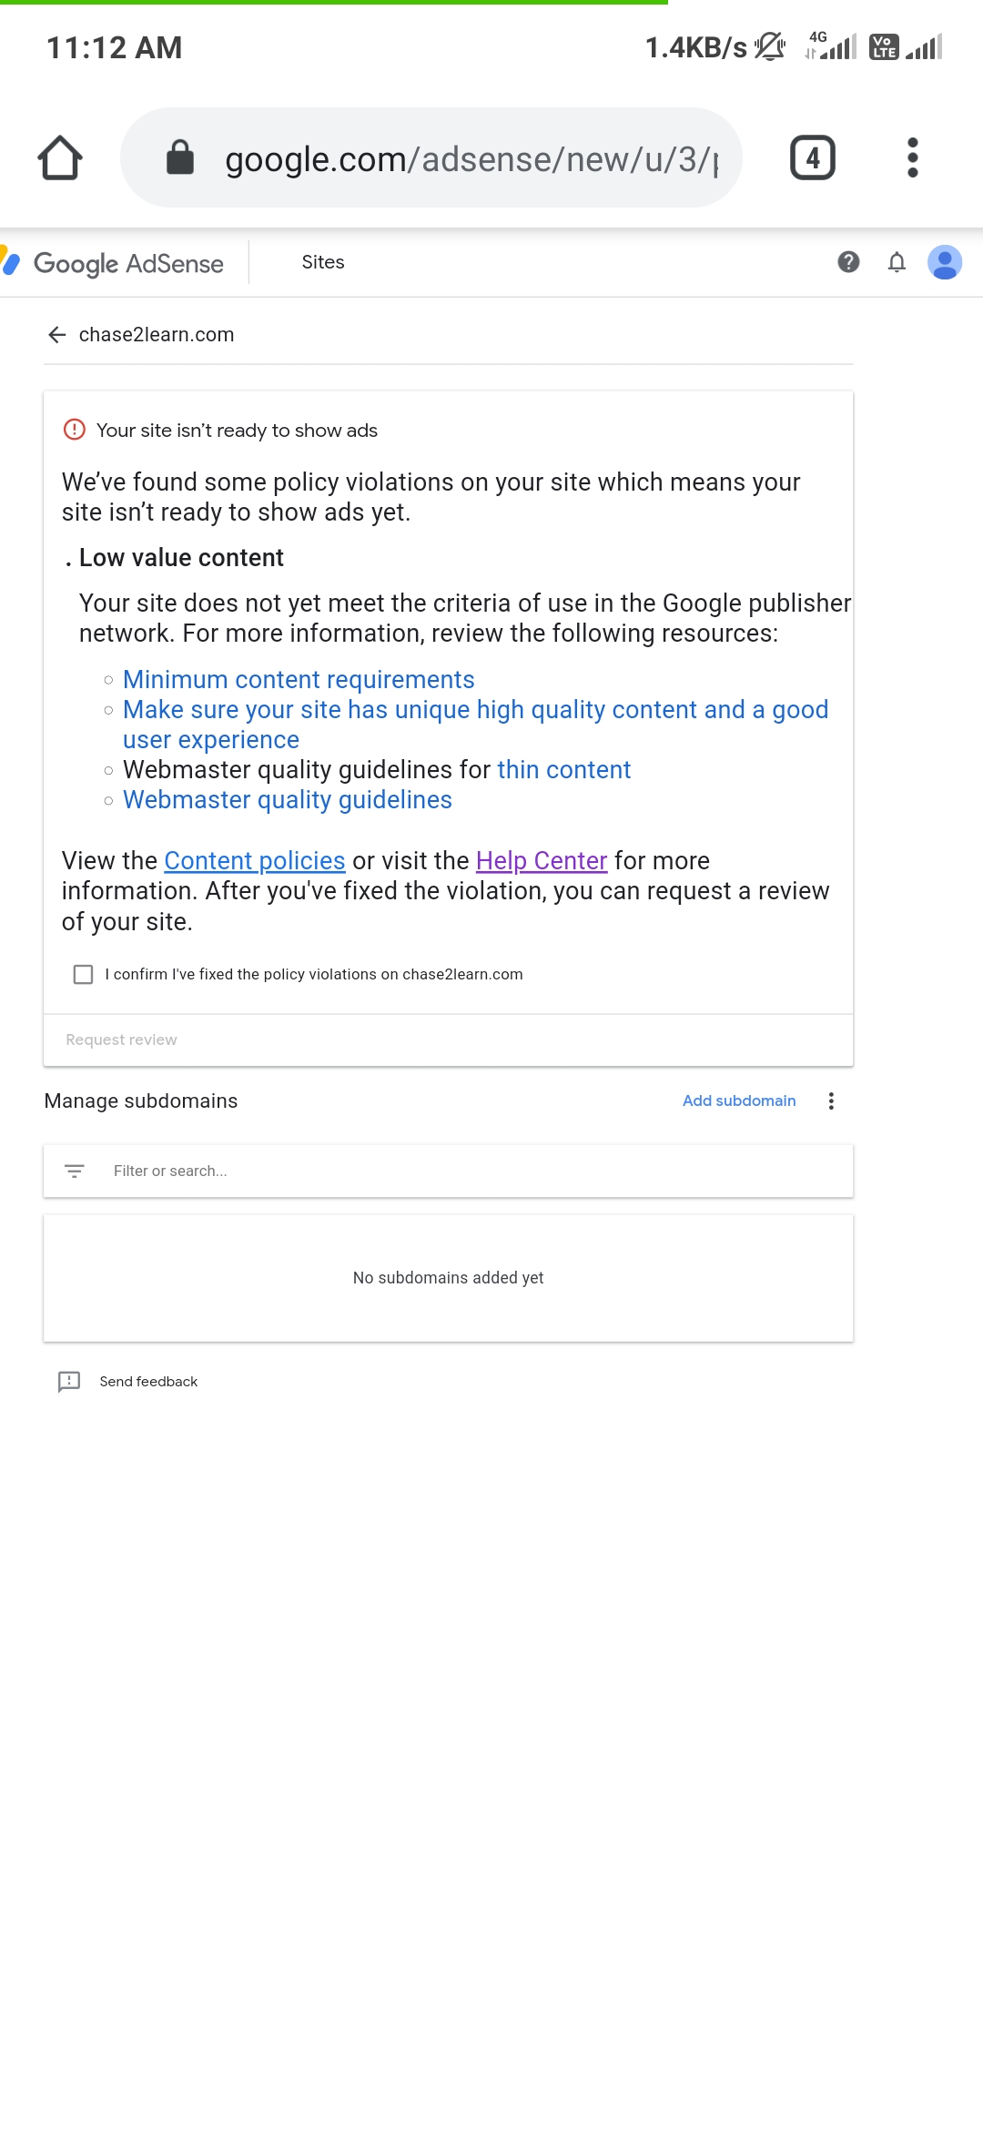Open the account profile avatar
The height and width of the screenshot is (2130, 983).
[945, 262]
